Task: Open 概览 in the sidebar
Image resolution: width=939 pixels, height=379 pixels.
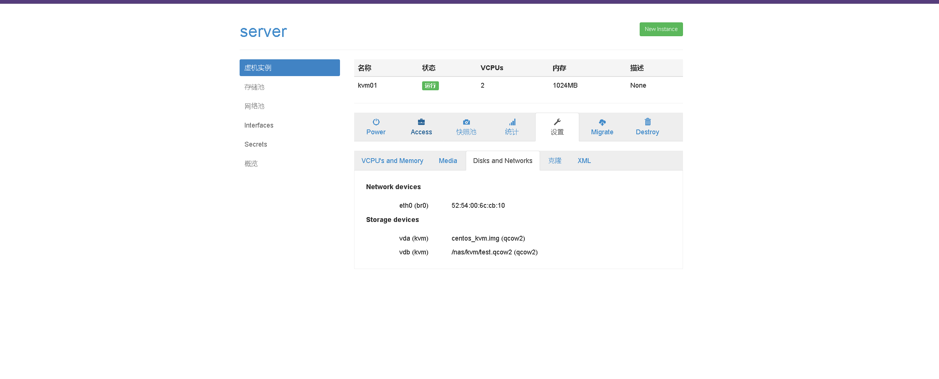Action: click(290, 163)
